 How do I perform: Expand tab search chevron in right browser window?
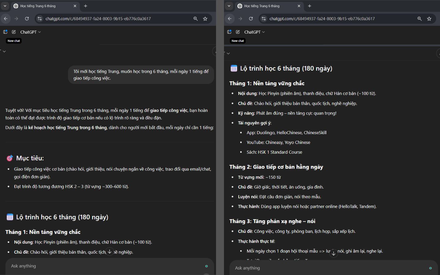pyautogui.click(x=229, y=6)
